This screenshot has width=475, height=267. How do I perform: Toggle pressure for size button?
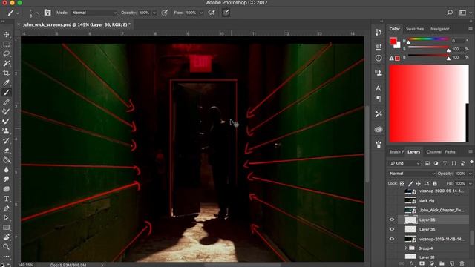(x=226, y=13)
